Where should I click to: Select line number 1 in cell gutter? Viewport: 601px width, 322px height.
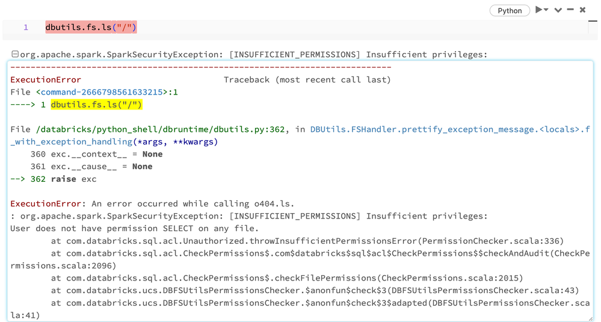tap(26, 28)
